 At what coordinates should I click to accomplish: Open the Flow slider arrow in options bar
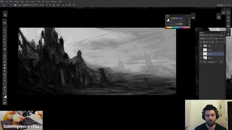66,5
